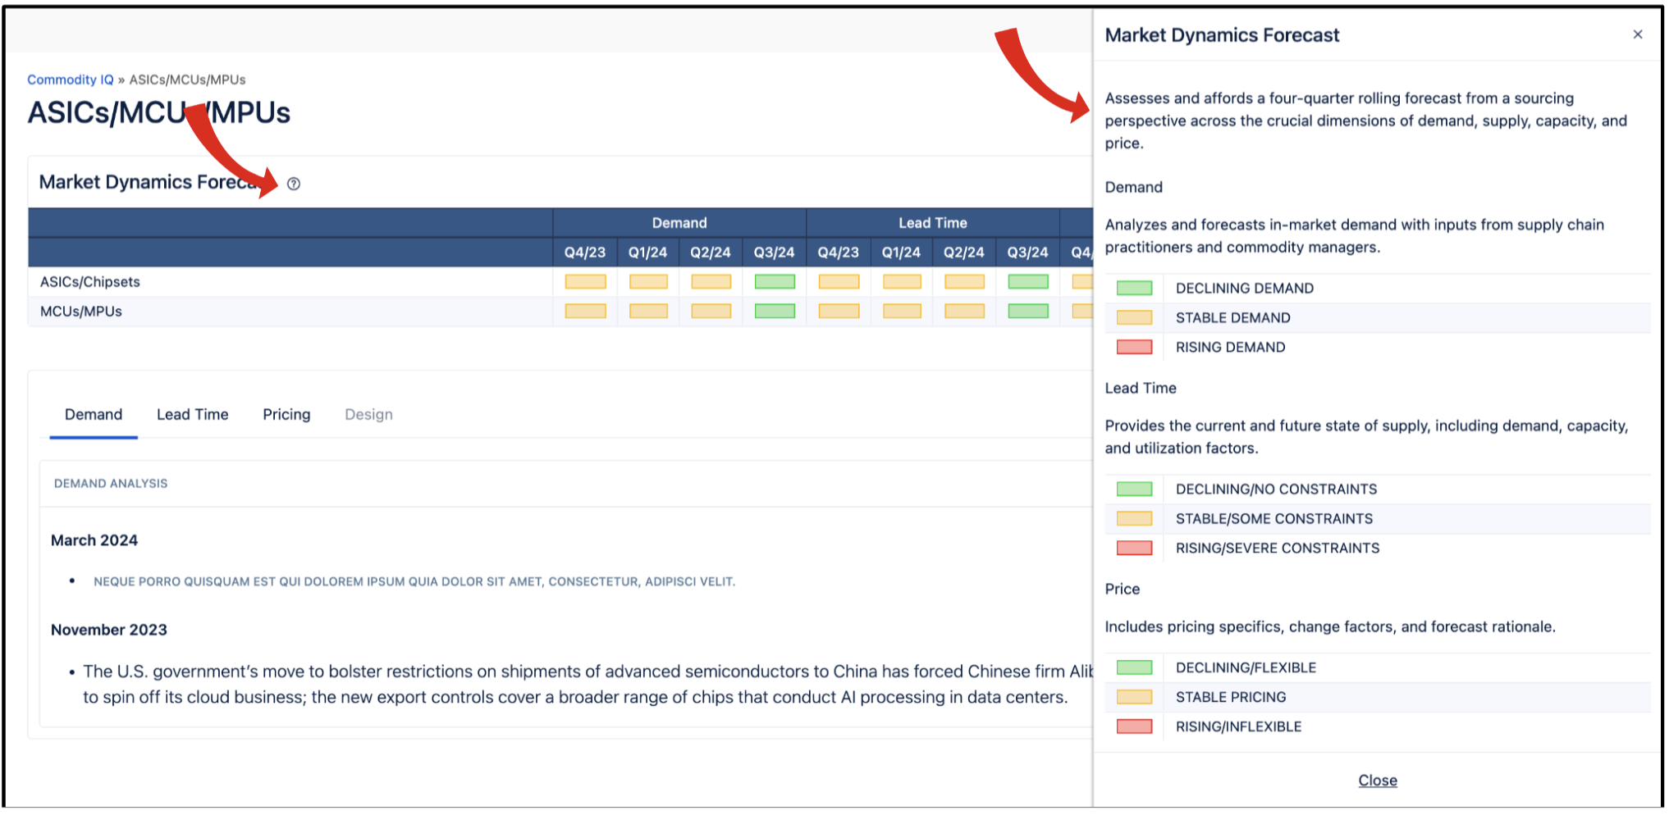Image resolution: width=1669 pixels, height=815 pixels.
Task: Click the help icon beside Market Dynamics Forecast
Action: point(294,184)
